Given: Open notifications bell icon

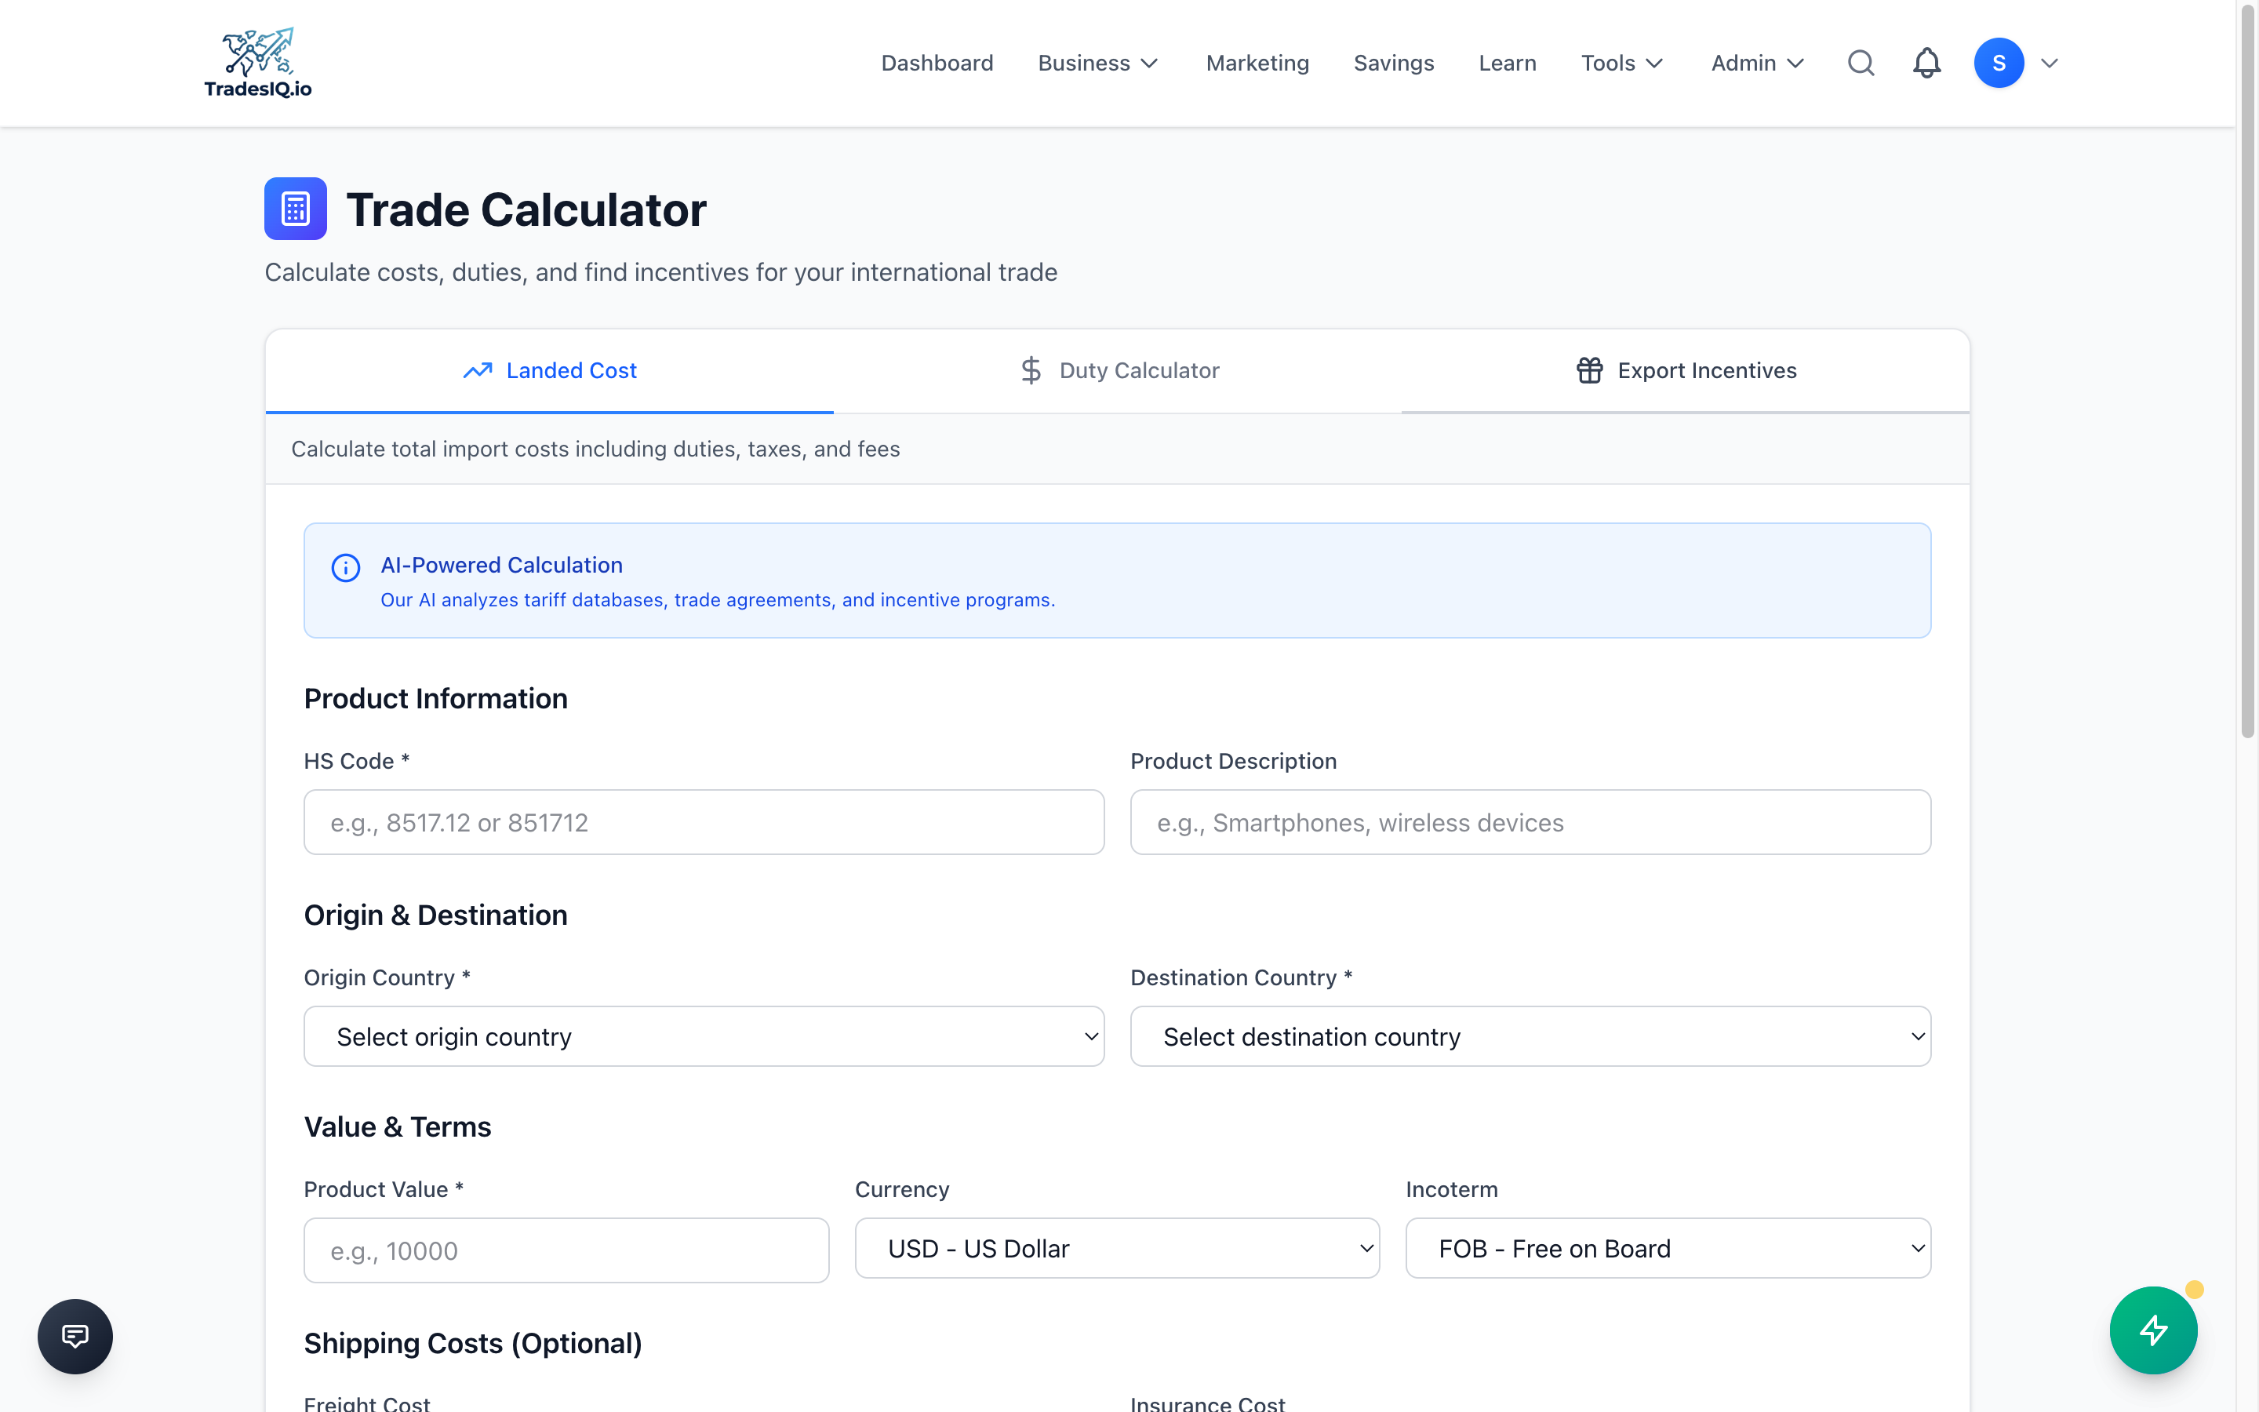Looking at the screenshot, I should pyautogui.click(x=1926, y=63).
